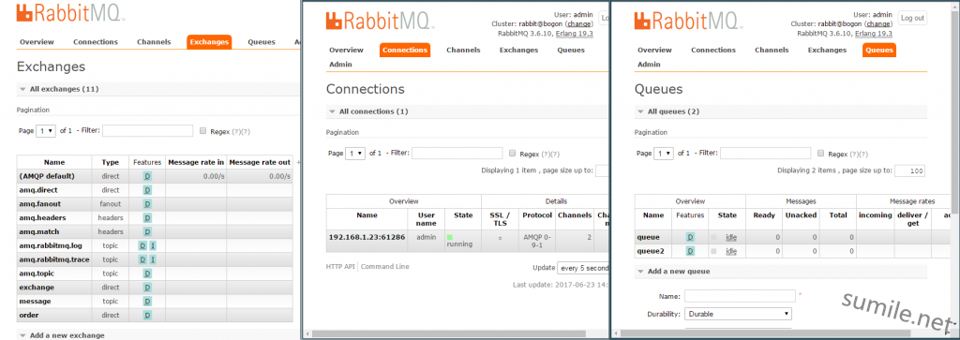Click the D feature badge of amq.topic
The height and width of the screenshot is (340, 960).
tap(147, 273)
